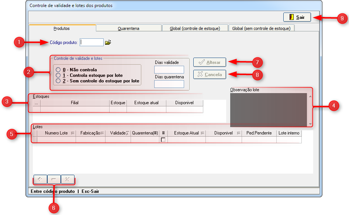The image size is (349, 215).
Task: Choose 2 - Sem controle do estoque por lote
Action: [58, 81]
